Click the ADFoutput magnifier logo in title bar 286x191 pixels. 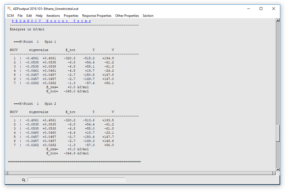pyautogui.click(x=9, y=9)
